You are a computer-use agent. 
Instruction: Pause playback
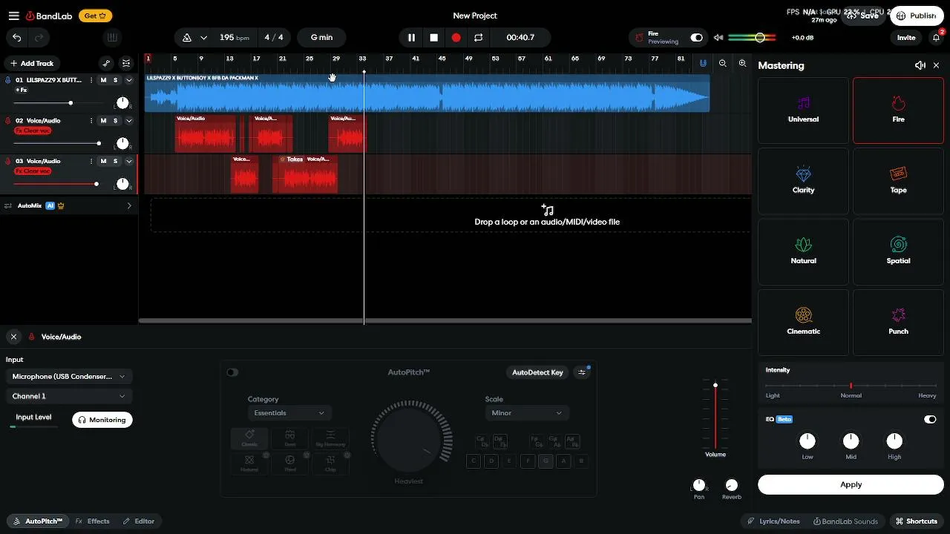click(x=411, y=38)
